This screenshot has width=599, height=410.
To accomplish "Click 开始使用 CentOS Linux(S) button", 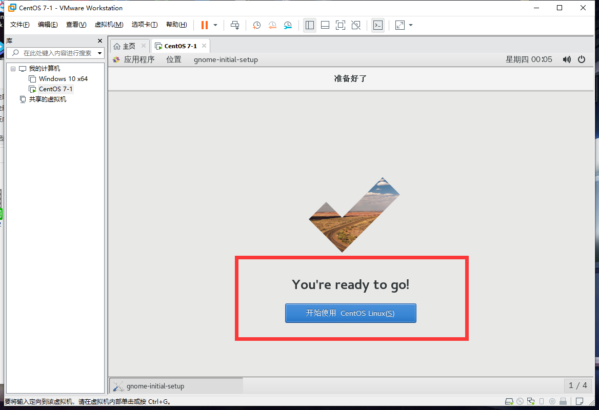I will coord(351,313).
